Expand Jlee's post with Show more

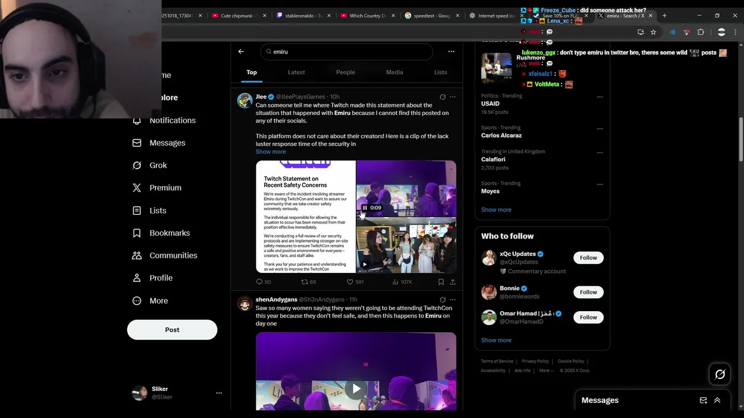(271, 152)
